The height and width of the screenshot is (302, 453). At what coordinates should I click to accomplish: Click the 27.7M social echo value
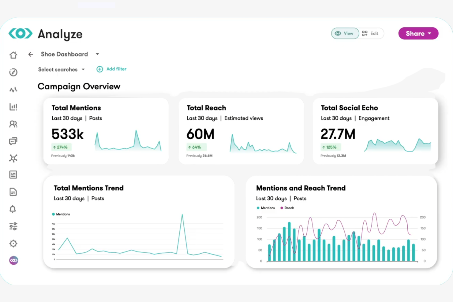click(338, 134)
